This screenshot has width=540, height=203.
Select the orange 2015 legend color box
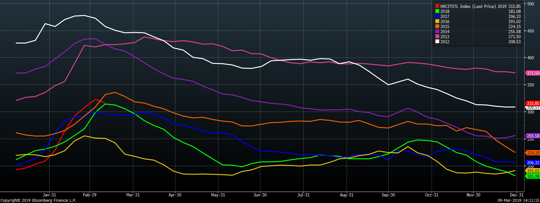click(x=437, y=26)
